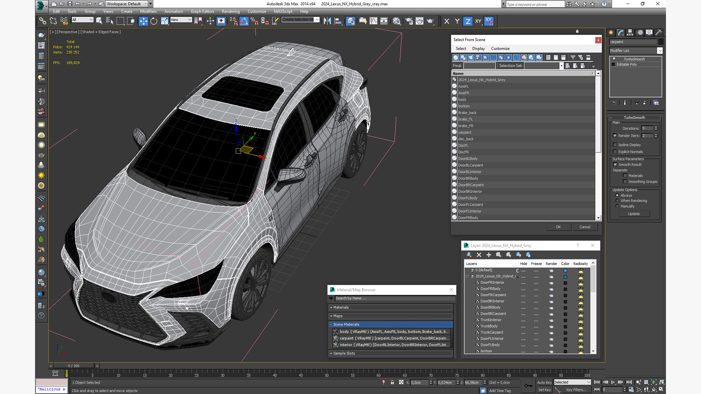Toggle the Angle Snap icon
The width and height of the screenshot is (701, 394).
(x=244, y=21)
